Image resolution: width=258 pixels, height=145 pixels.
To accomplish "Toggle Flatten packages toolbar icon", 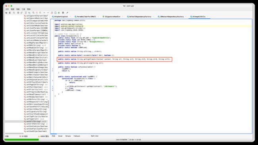I will [29, 13].
